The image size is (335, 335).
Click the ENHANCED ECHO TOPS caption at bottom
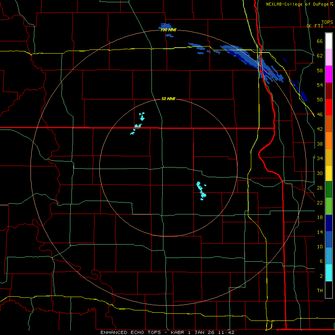(167, 332)
